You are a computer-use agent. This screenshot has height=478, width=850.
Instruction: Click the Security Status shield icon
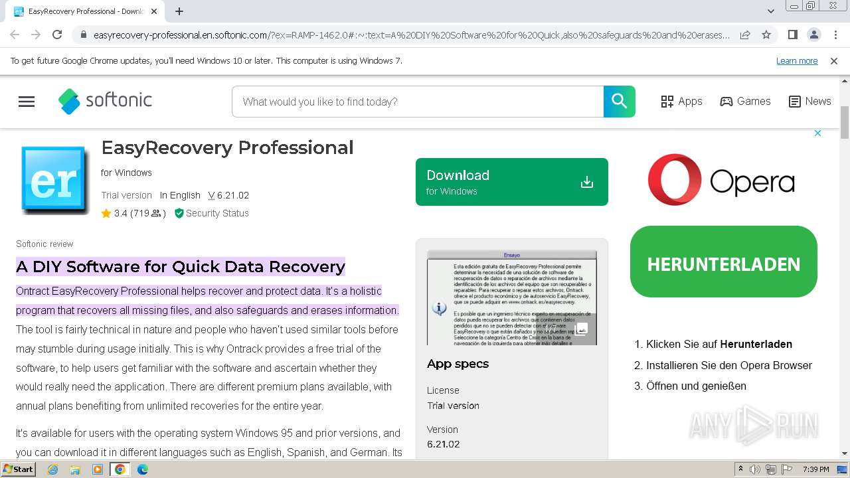(x=179, y=213)
